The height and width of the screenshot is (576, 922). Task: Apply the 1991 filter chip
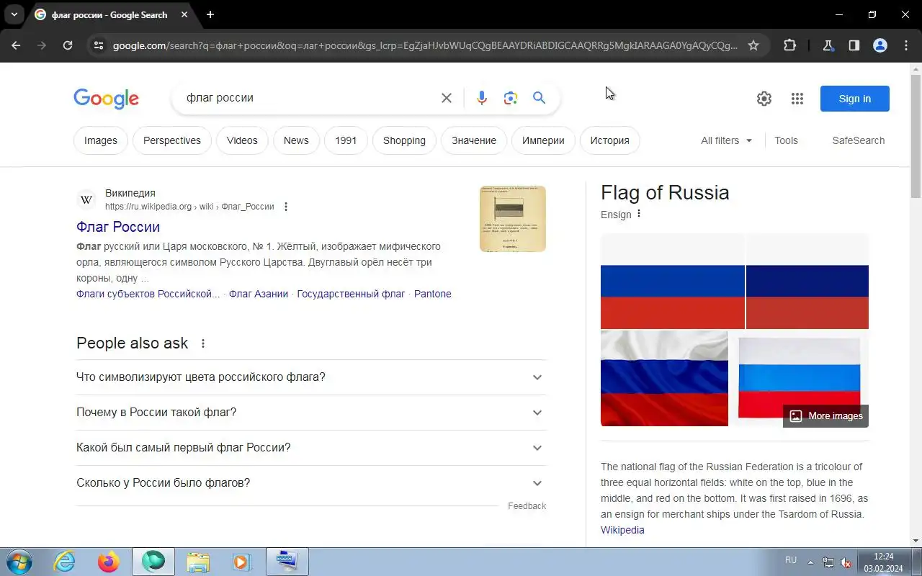346,140
